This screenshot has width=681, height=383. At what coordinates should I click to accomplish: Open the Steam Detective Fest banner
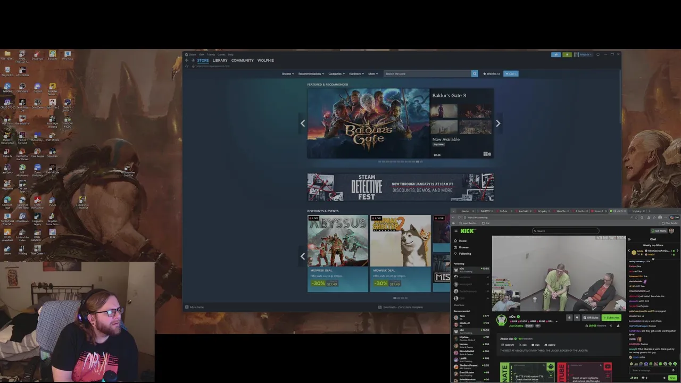(400, 187)
